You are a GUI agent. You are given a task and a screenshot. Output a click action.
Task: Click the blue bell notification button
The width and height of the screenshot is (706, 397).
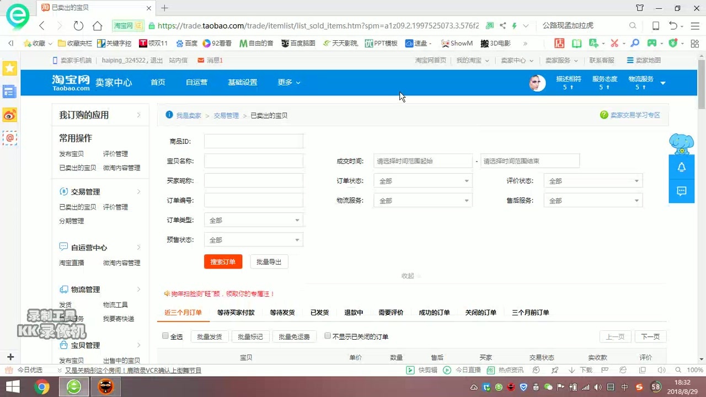tap(682, 167)
